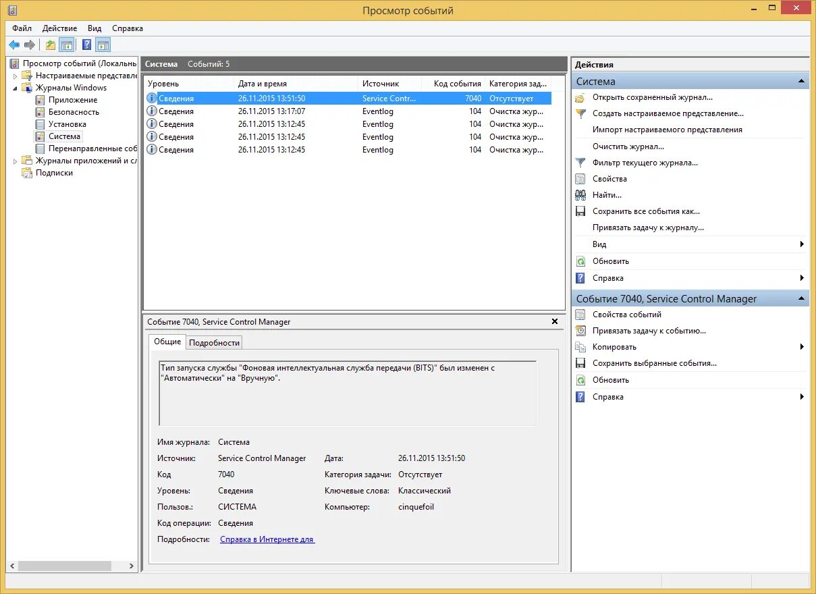Click the attach task to event icon
The width and height of the screenshot is (816, 594).
pyautogui.click(x=580, y=331)
